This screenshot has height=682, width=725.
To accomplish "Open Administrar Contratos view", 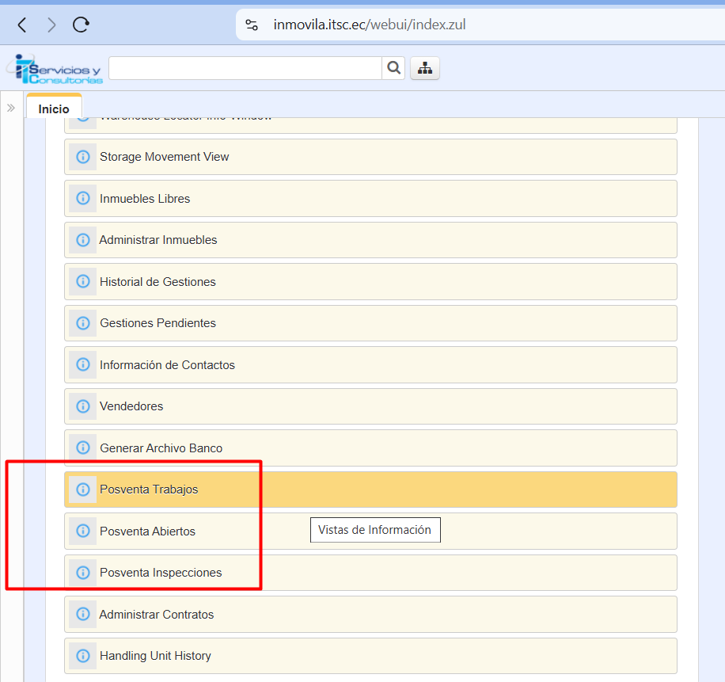I will 157,615.
